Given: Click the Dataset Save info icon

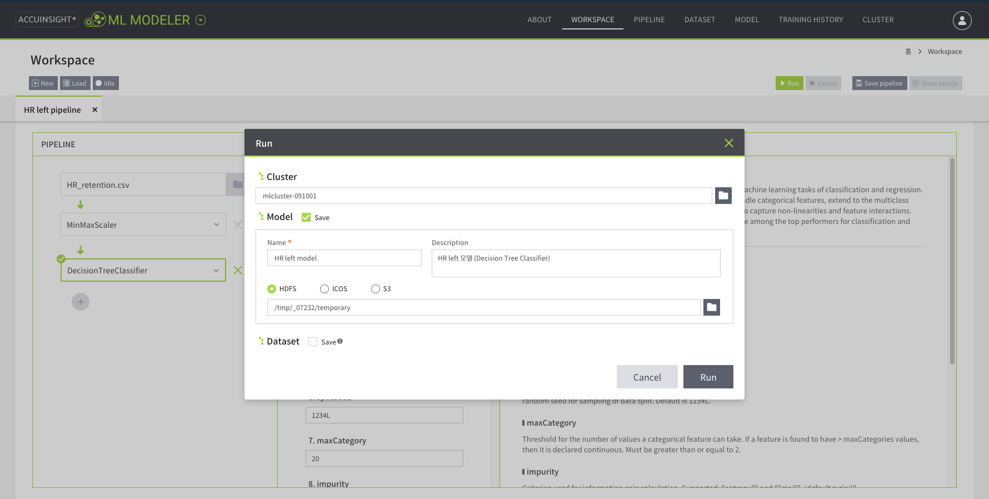Looking at the screenshot, I should point(340,341).
